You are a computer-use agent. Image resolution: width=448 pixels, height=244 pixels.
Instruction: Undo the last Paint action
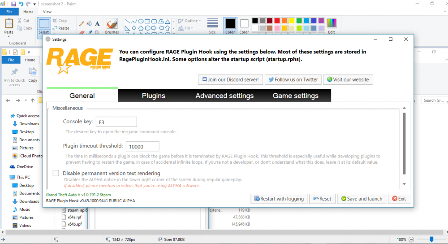point(21,4)
